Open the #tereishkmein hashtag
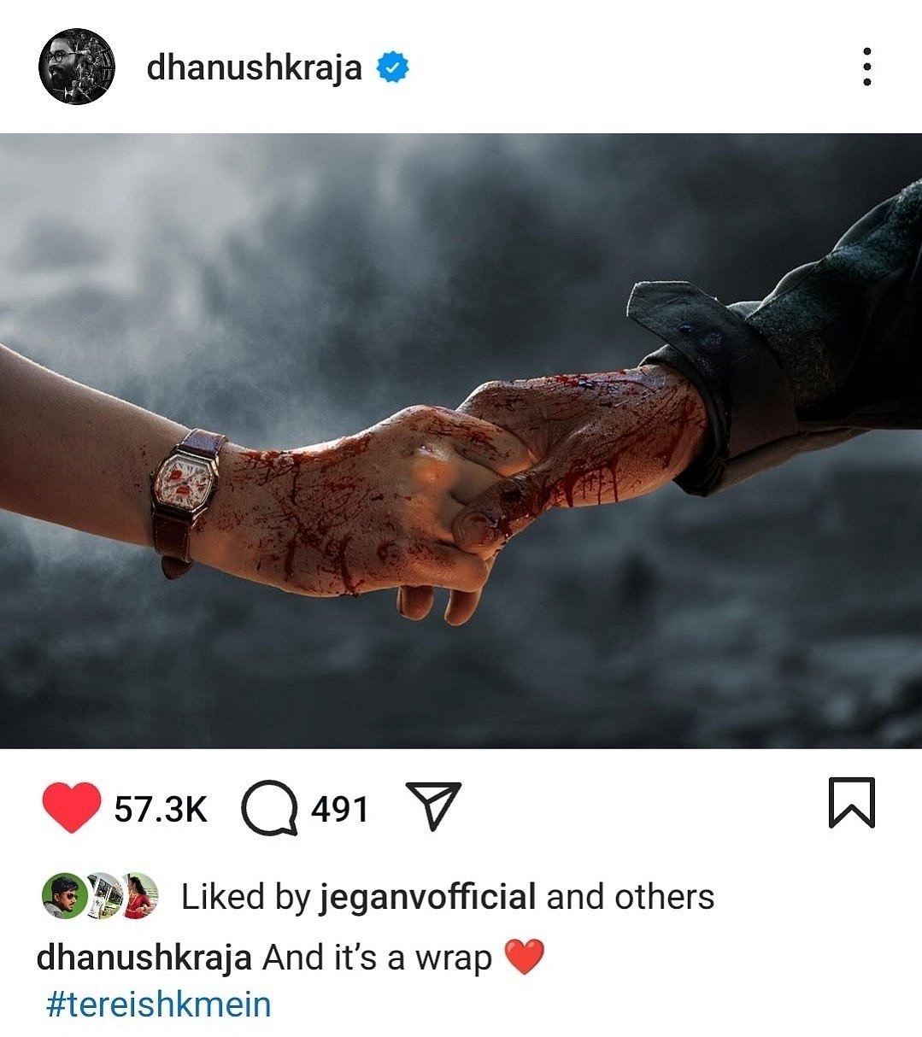The width and height of the screenshot is (922, 1037). [158, 1005]
